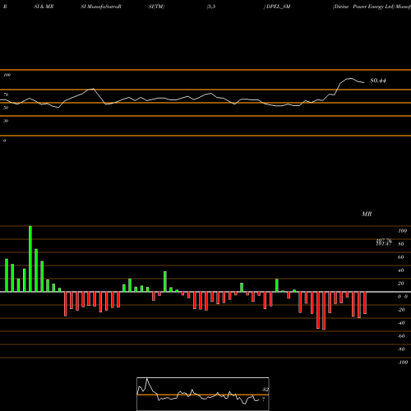The height and width of the screenshot is (411, 411).
Task: Click the MR panel title label
Action: (367, 214)
